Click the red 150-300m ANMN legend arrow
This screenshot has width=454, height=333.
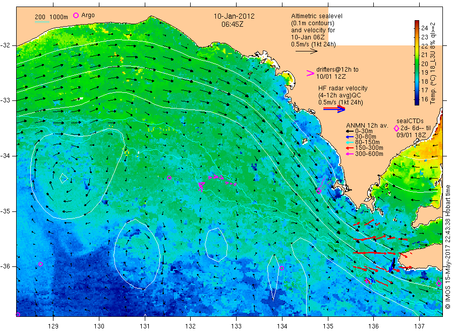pos(350,148)
